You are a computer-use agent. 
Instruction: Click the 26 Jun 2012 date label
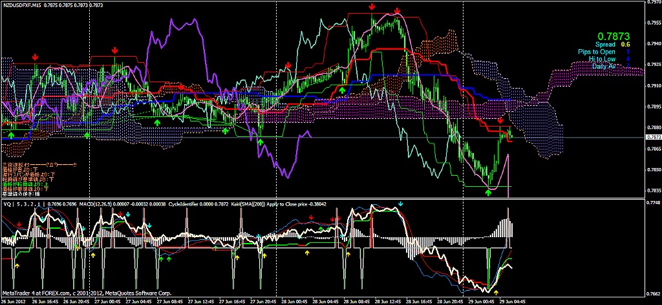(x=14, y=302)
